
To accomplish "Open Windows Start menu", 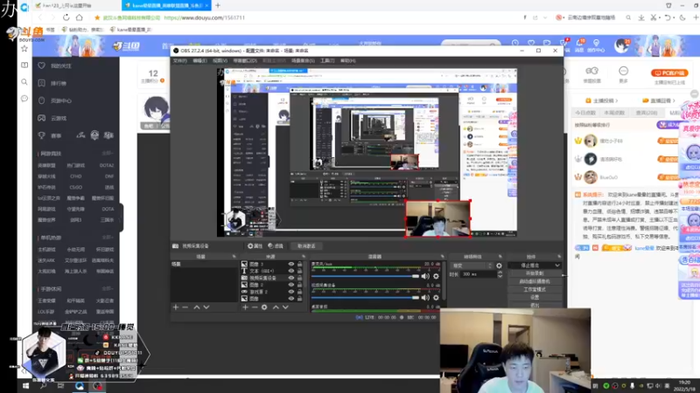I will click(x=25, y=386).
